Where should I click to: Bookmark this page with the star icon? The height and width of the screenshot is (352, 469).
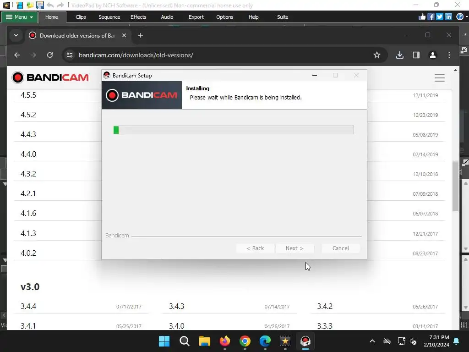pyautogui.click(x=377, y=55)
